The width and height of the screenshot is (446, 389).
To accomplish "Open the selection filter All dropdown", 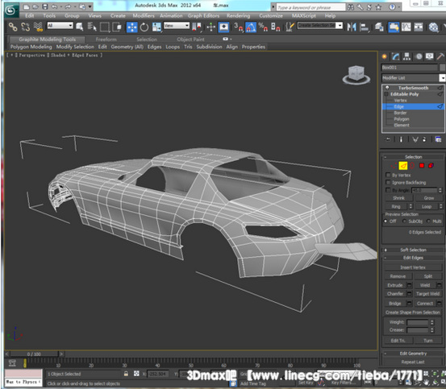I will click(60, 26).
